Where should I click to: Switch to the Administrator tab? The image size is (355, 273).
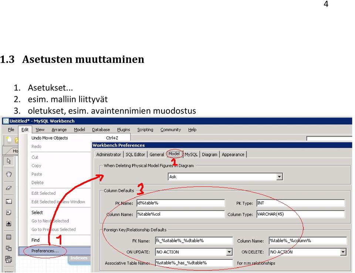[x=108, y=154]
